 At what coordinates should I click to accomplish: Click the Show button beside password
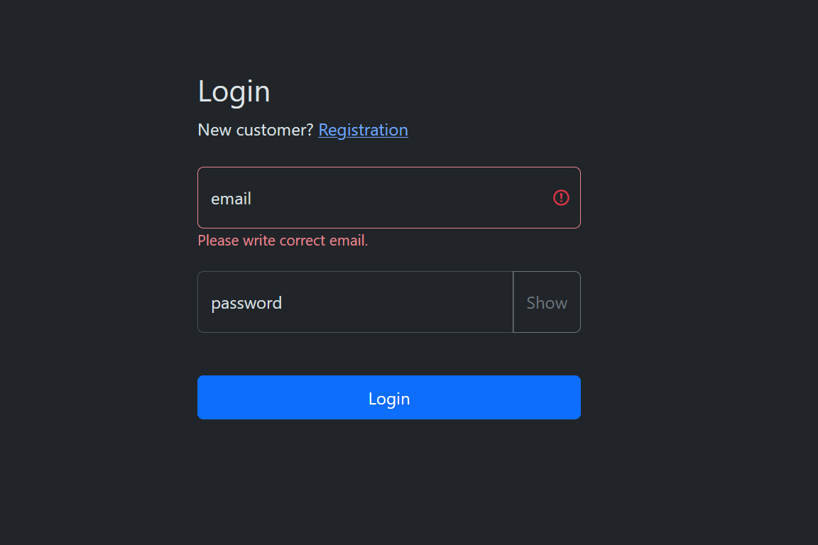(547, 302)
